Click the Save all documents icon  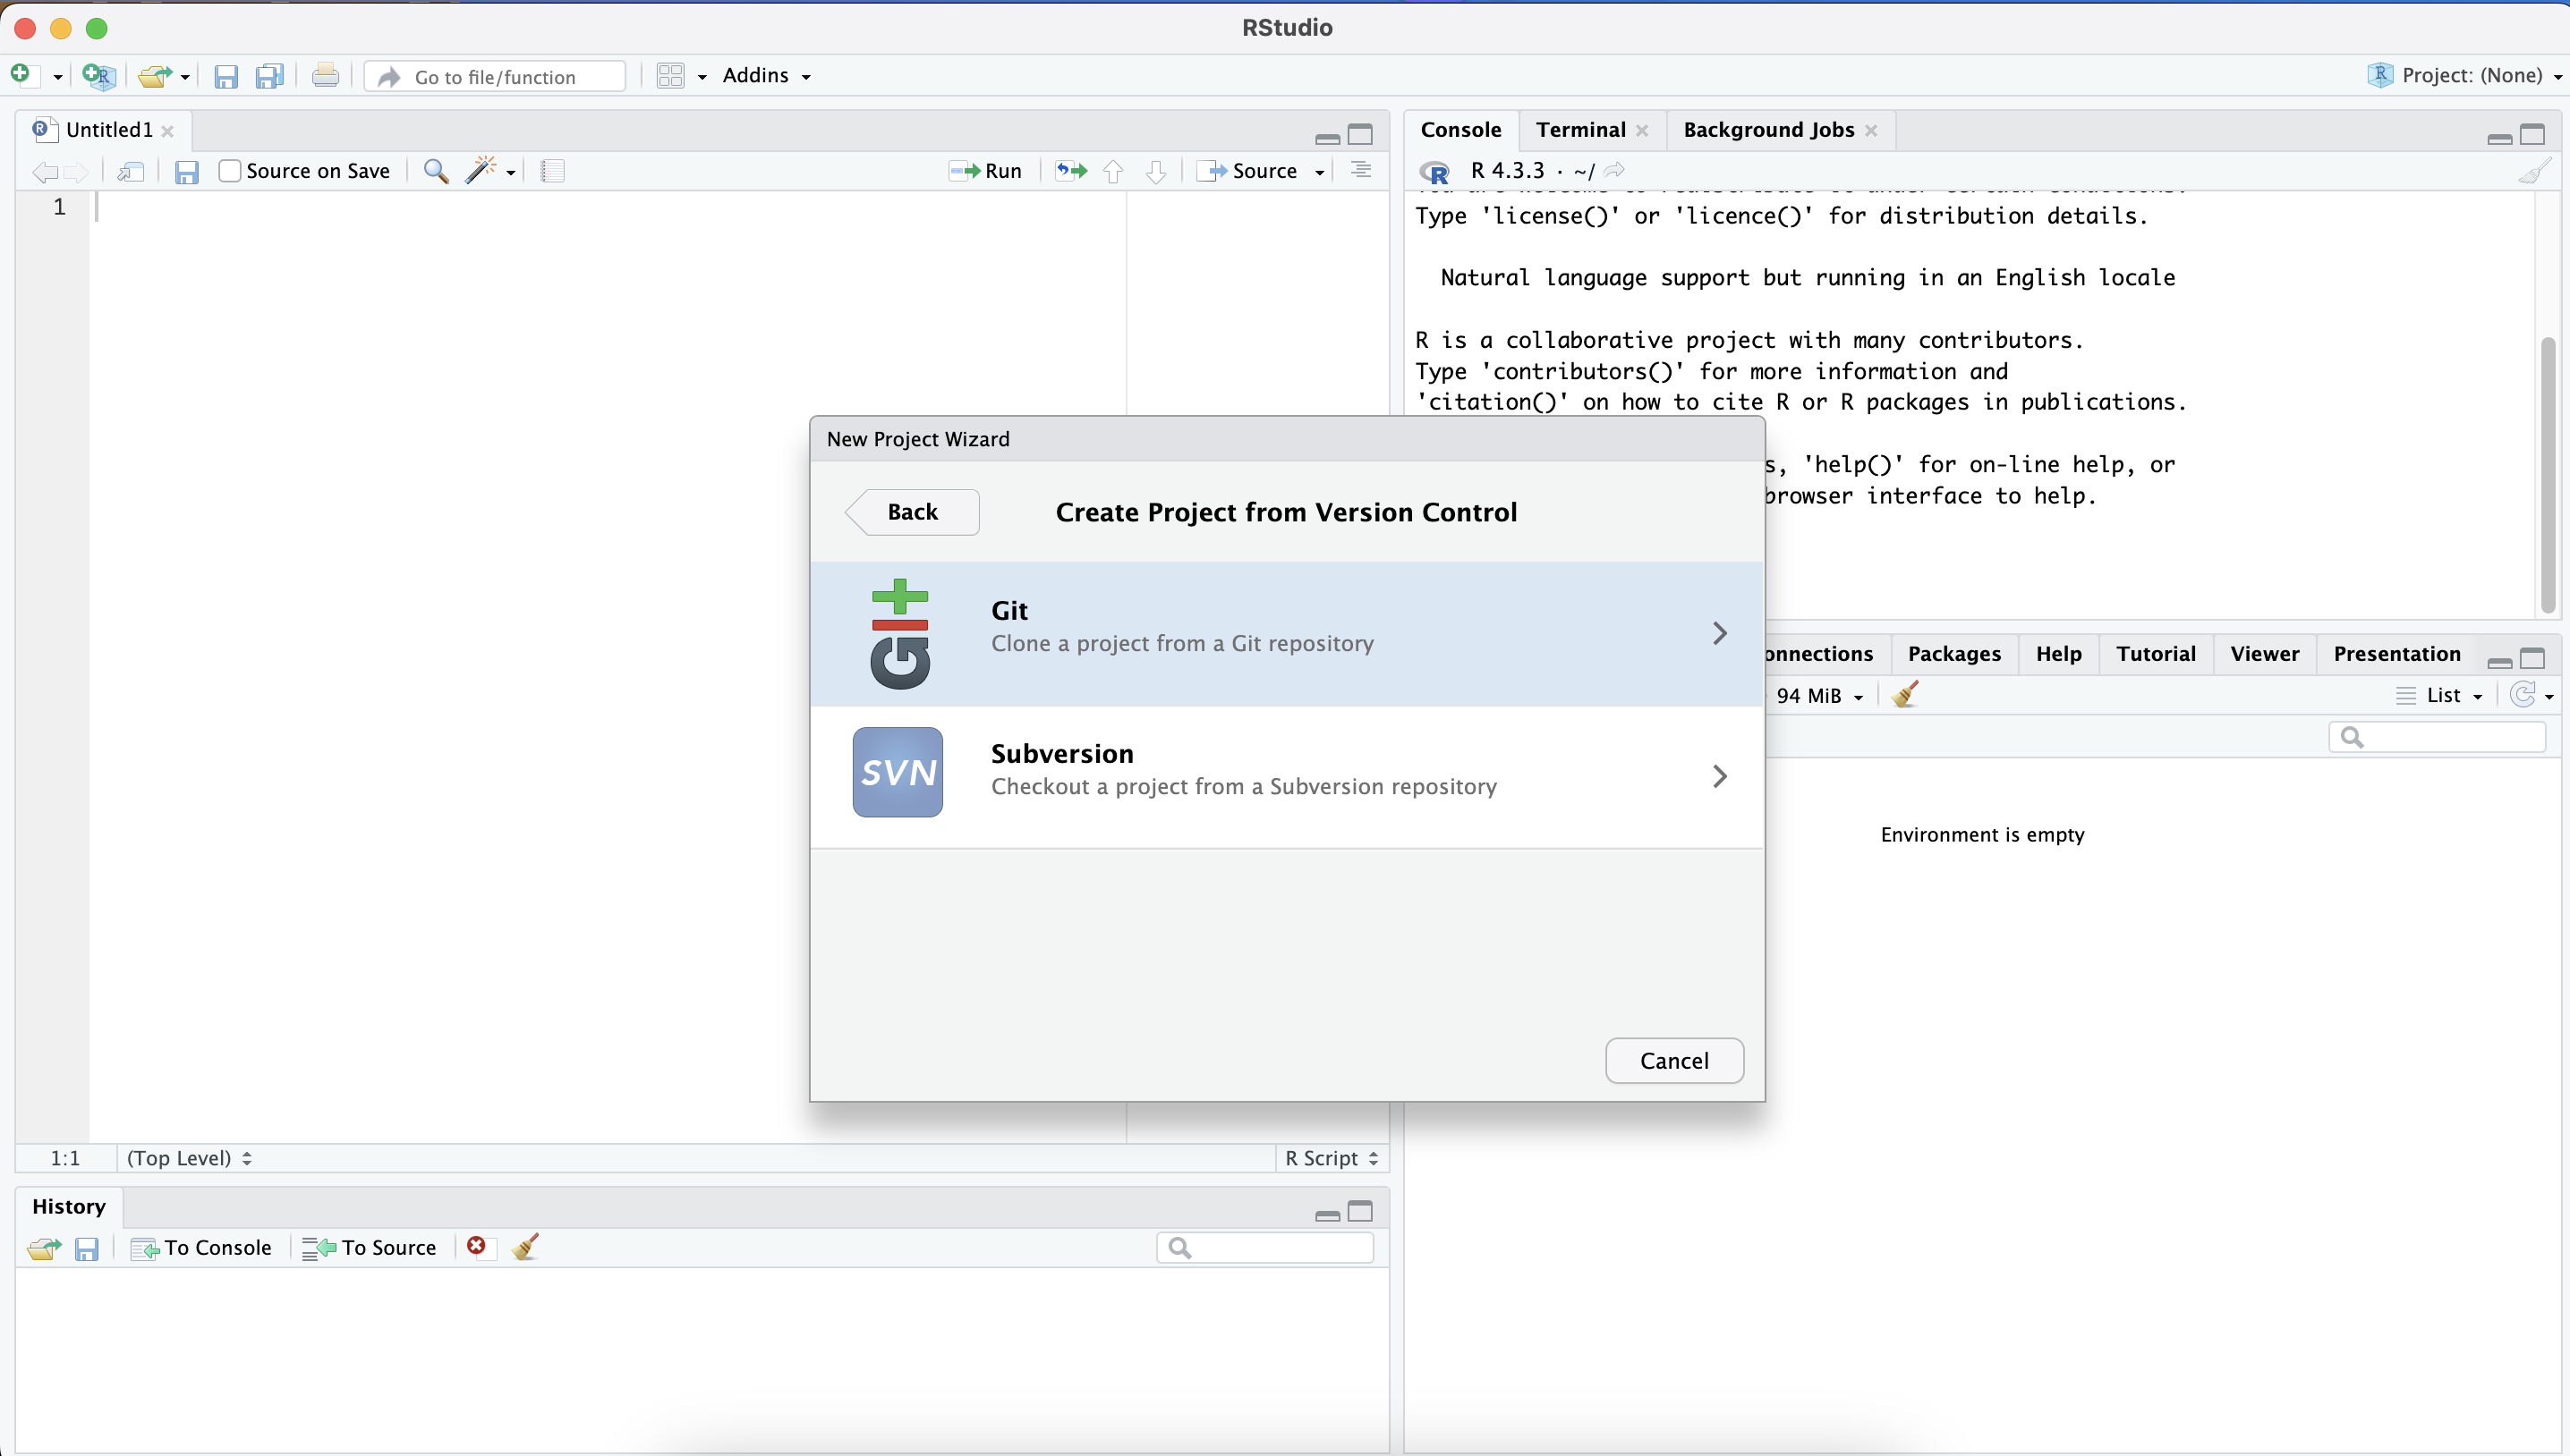click(x=270, y=77)
